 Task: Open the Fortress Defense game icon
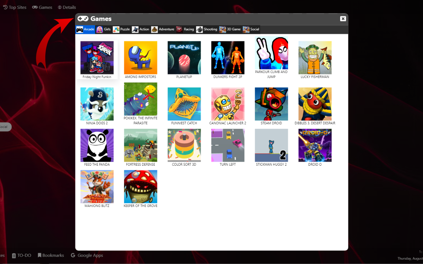point(140,145)
